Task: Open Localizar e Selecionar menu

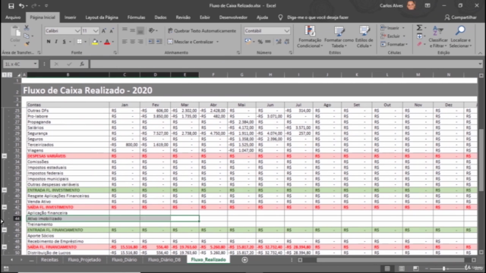Action: tap(460, 37)
